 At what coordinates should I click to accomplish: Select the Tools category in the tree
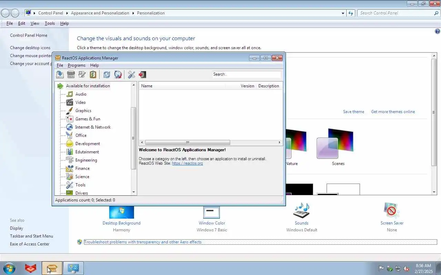(x=80, y=185)
